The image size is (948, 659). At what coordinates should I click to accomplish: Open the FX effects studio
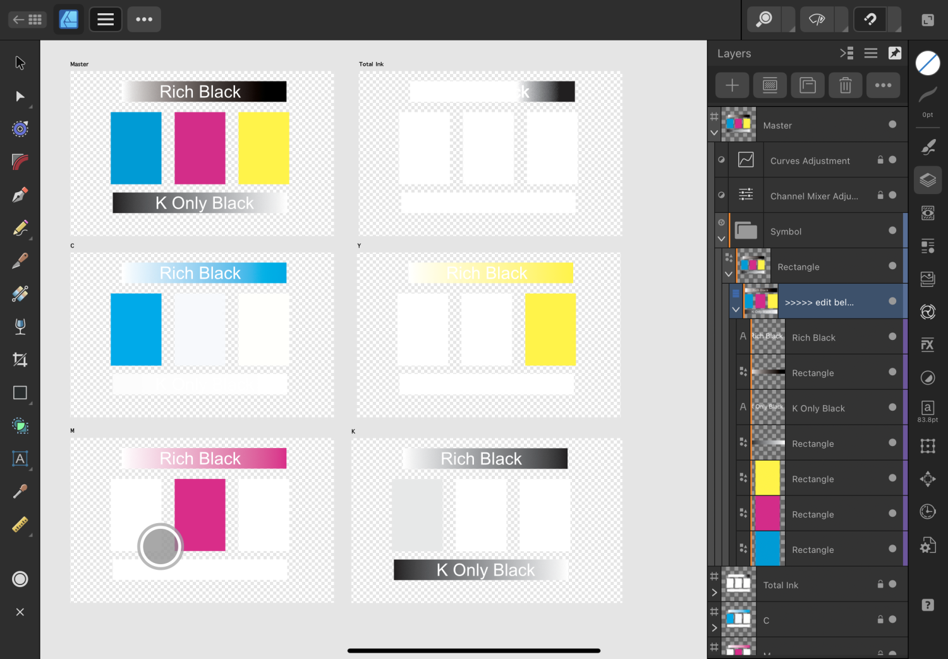pyautogui.click(x=928, y=344)
